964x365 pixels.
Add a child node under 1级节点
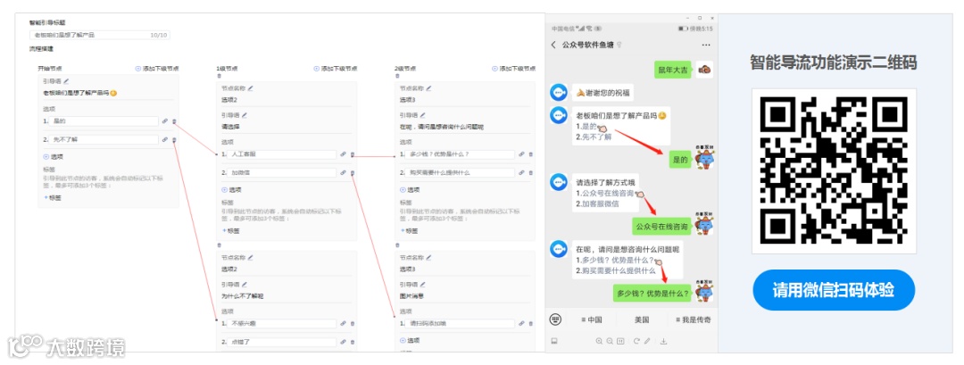[x=335, y=69]
